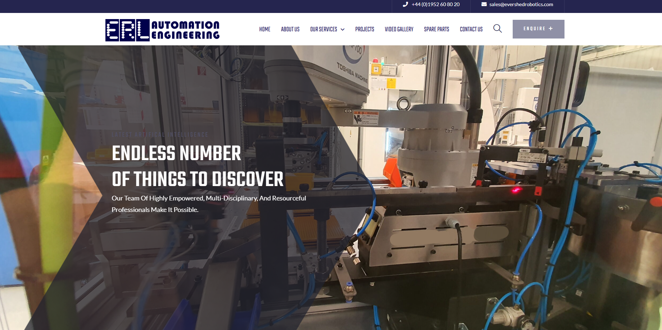Open the Video Gallery page
Viewport: 662px width, 330px height.
[x=399, y=30]
